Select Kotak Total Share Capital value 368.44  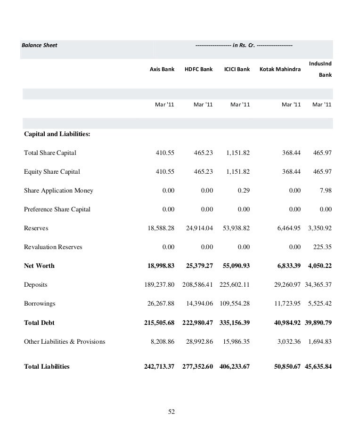tap(291, 153)
